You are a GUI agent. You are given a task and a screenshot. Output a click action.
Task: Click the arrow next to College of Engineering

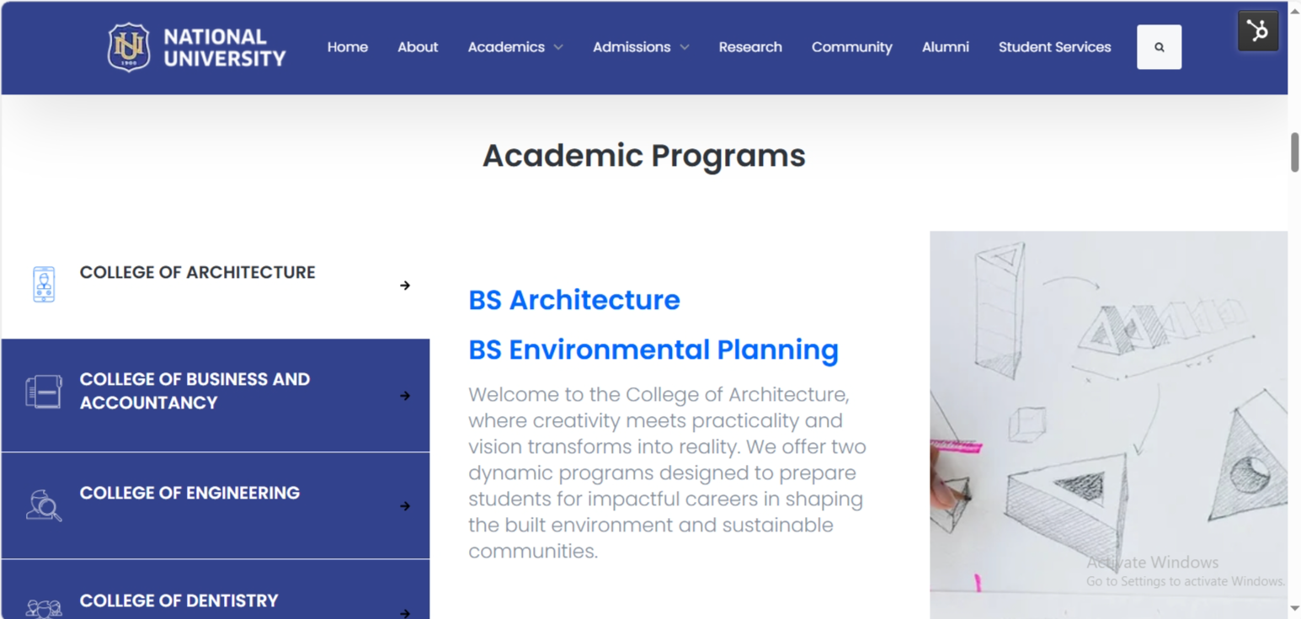click(x=405, y=506)
